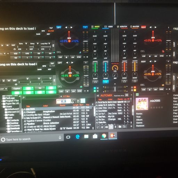Viewport: 178px width, 178px height.
Task: Click the mix2005 album cover thumbnail
Action: pos(142,104)
